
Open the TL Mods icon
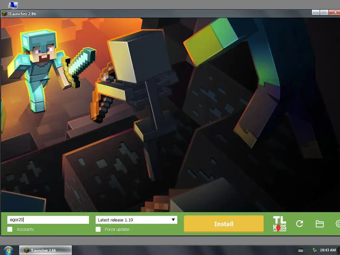point(280,224)
